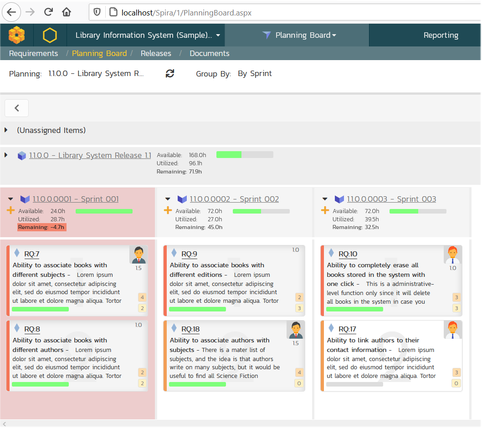Screen dimensions: 482x428
Task: Click the browser home icon
Action: [x=67, y=12]
